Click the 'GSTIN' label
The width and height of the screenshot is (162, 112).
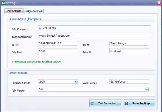pyautogui.click(x=15, y=45)
